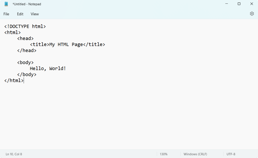
Task: Click the 130% zoom level in status bar
Action: pos(164,154)
